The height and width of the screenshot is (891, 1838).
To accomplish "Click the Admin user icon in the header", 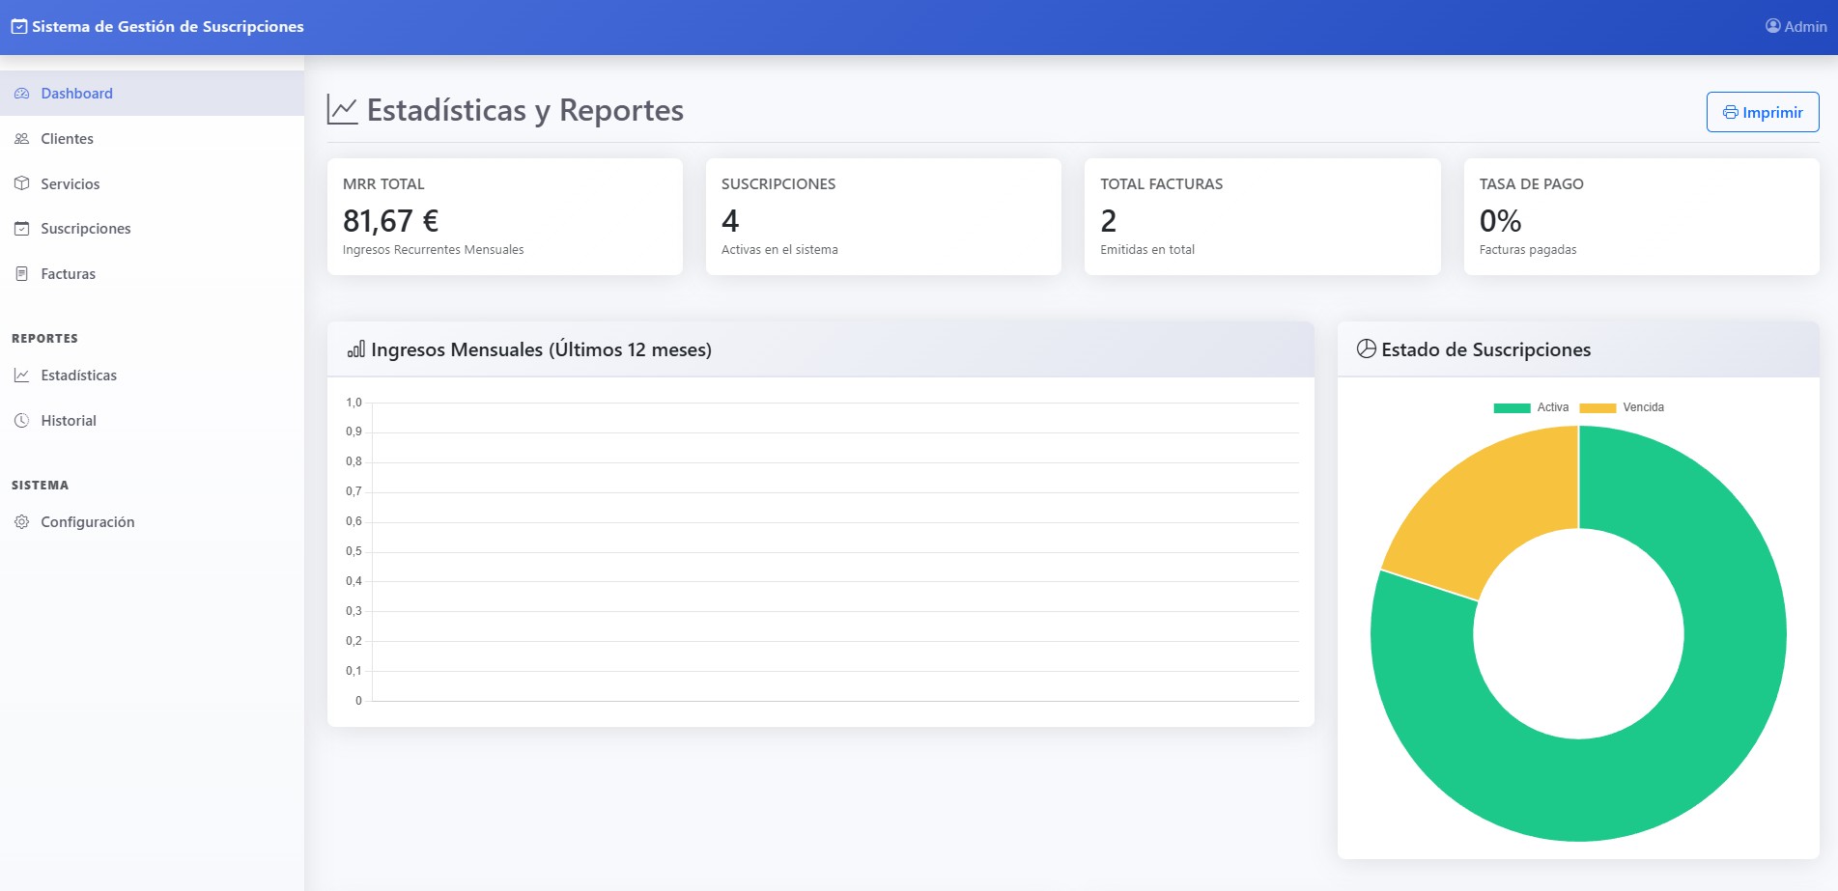I will coord(1773,26).
